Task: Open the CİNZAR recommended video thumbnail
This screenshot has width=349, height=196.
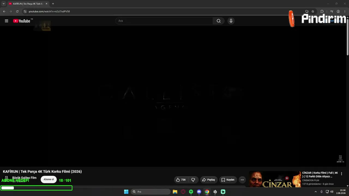Action: [x=275, y=179]
